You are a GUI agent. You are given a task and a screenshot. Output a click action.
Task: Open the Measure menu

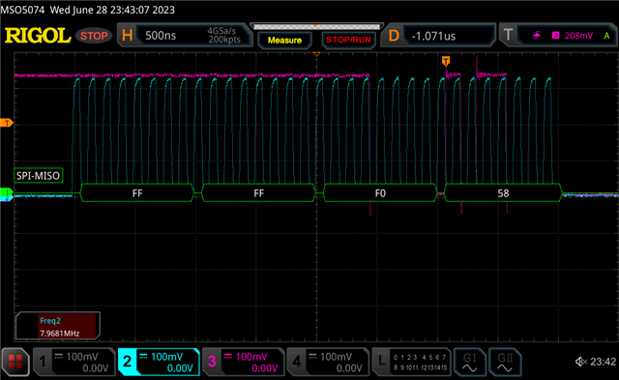[284, 41]
